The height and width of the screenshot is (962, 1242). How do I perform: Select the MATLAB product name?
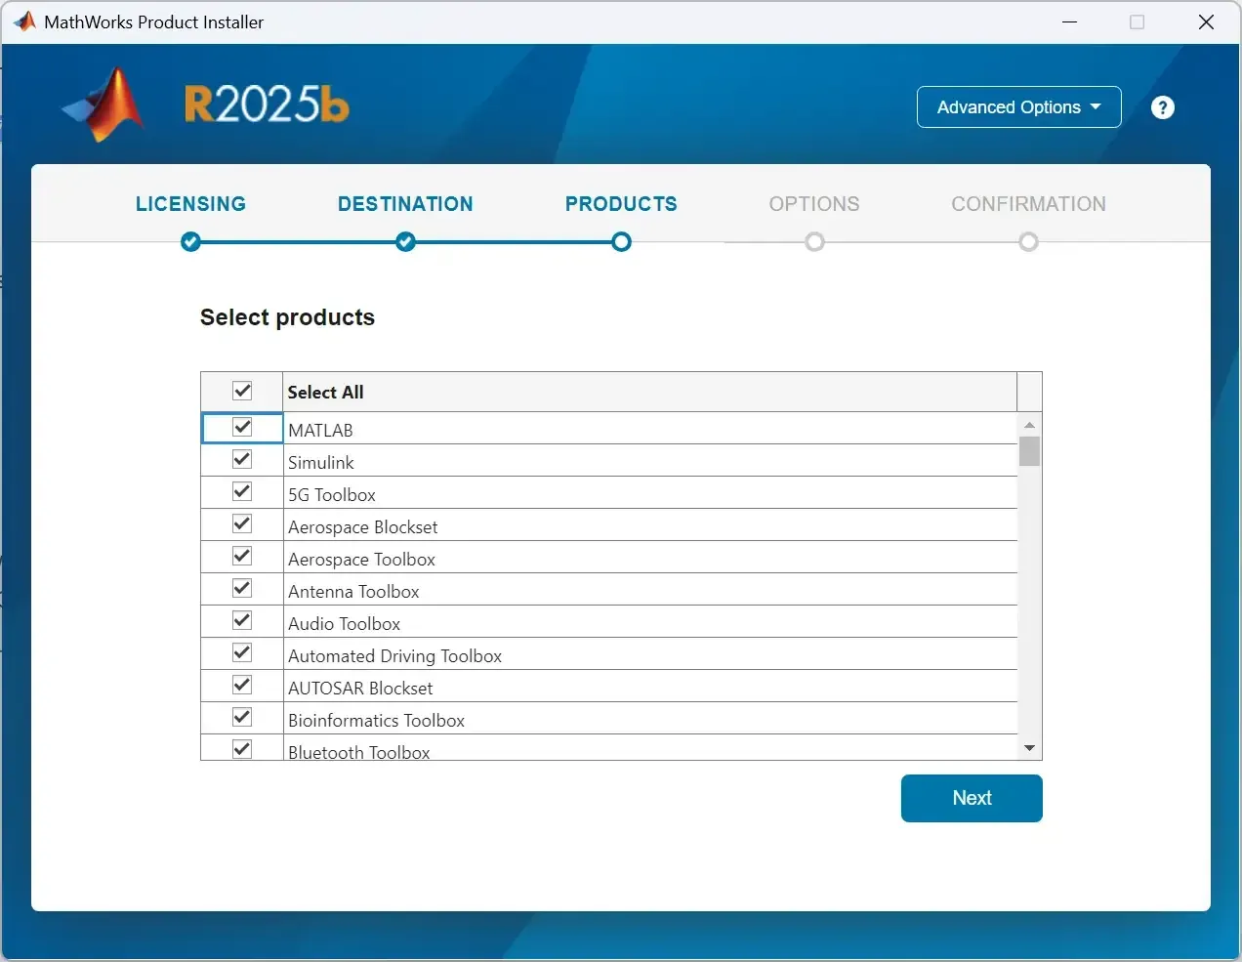click(x=320, y=430)
